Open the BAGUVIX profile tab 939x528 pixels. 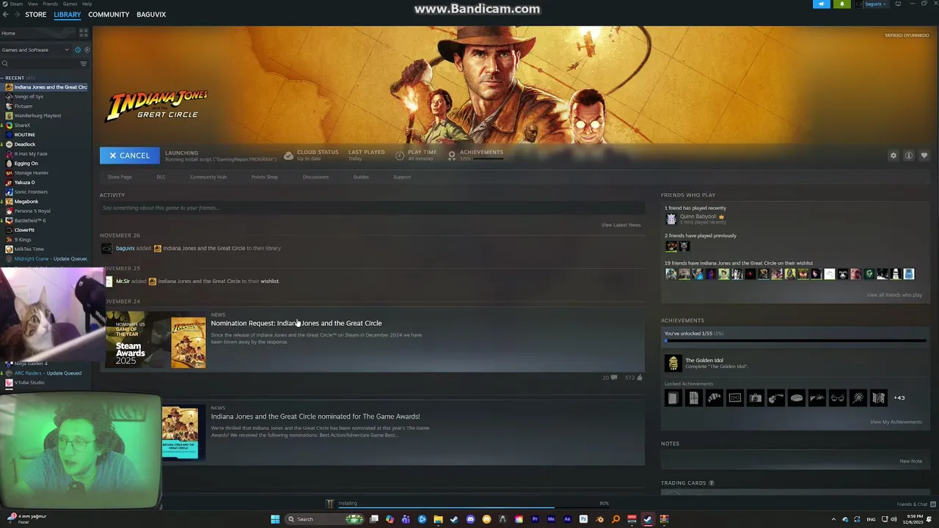[151, 15]
